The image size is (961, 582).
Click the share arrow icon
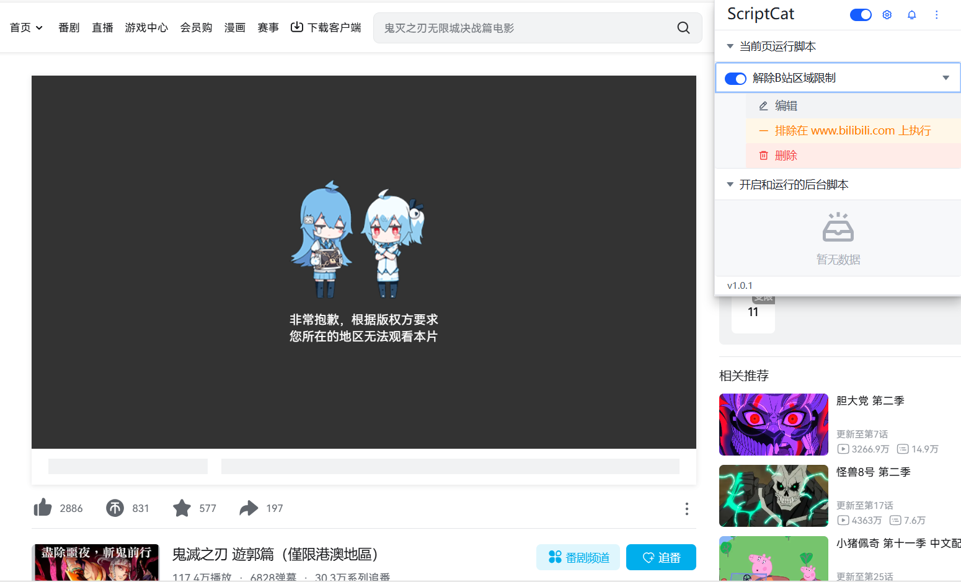249,508
